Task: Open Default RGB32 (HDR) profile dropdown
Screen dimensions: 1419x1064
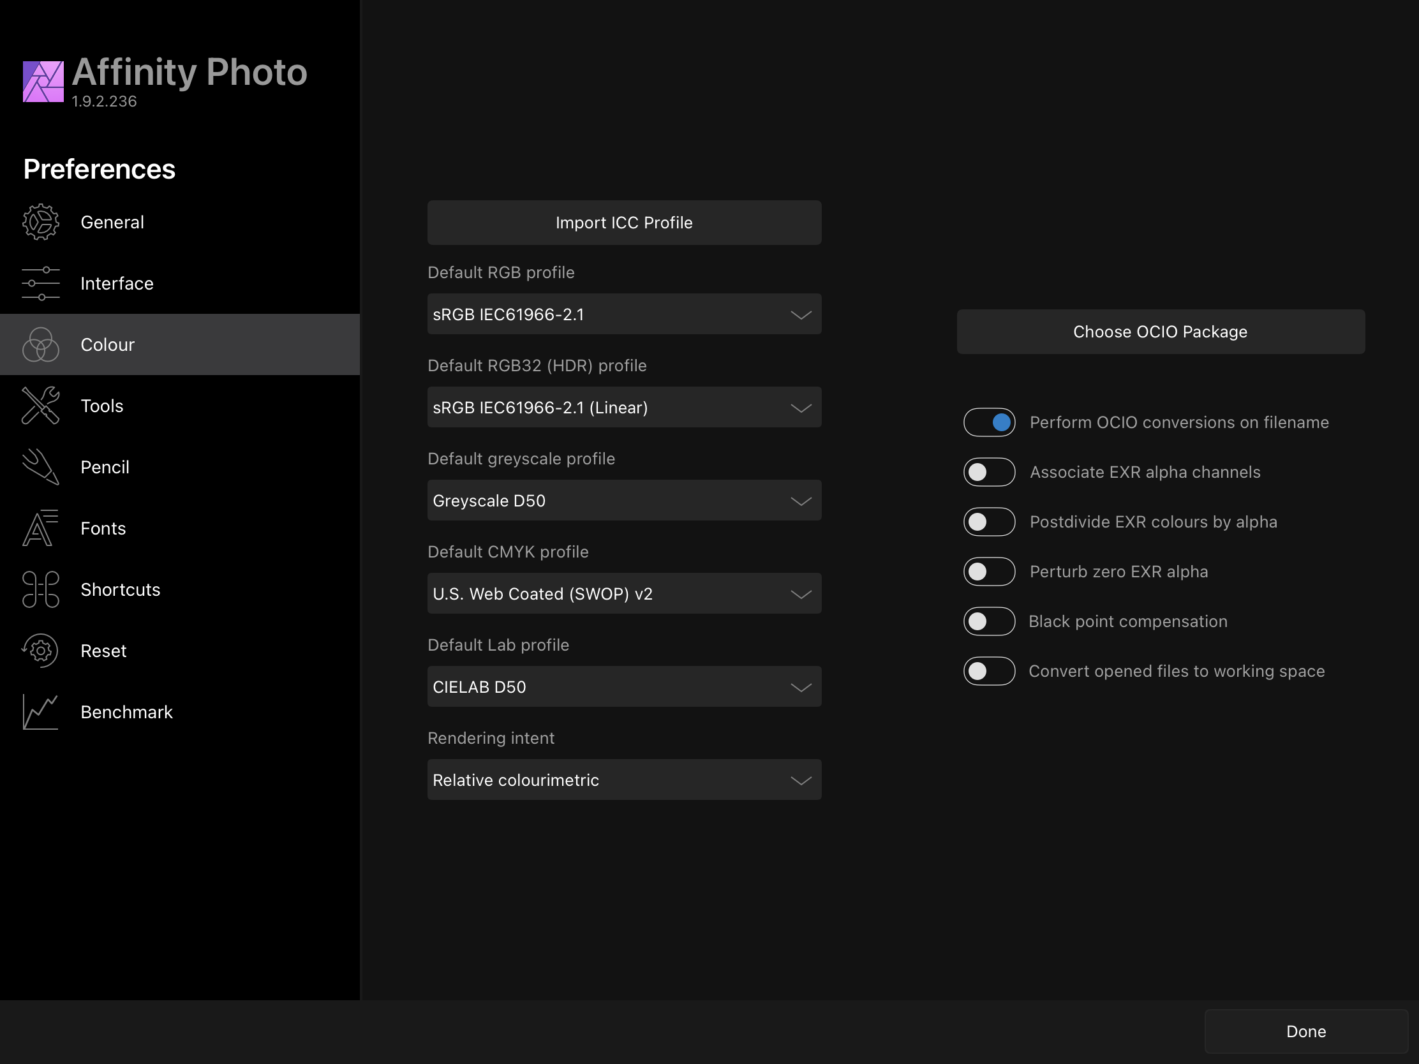Action: pyautogui.click(x=624, y=407)
